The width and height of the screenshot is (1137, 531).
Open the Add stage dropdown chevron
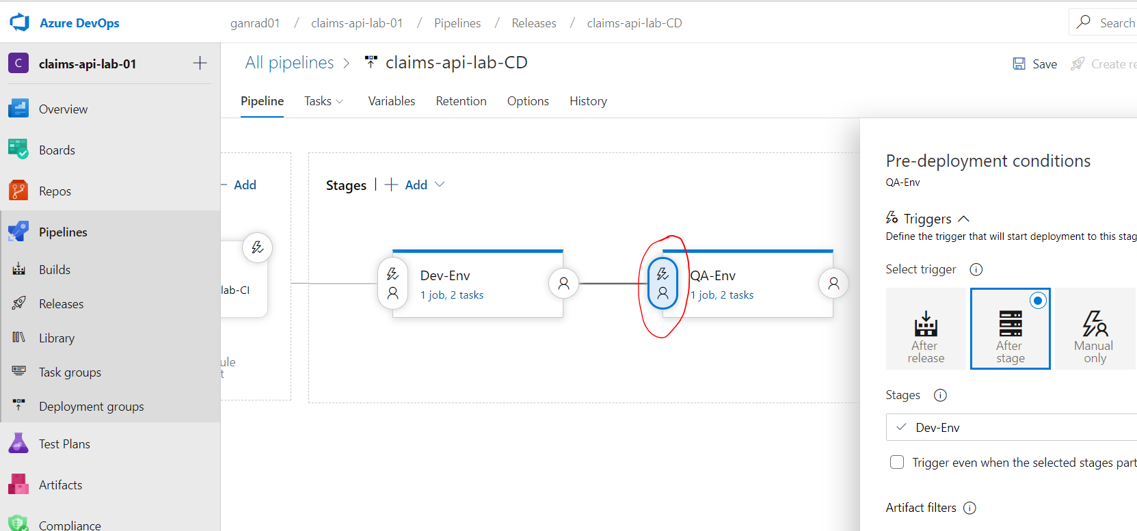(440, 185)
